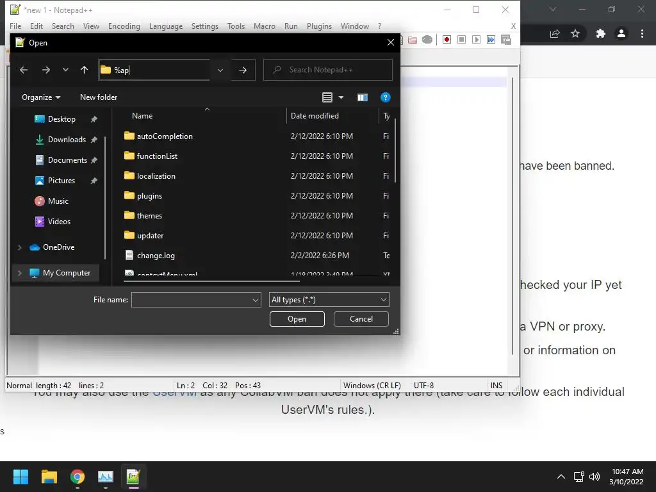Image resolution: width=656 pixels, height=492 pixels.
Task: Open the Plugins menu
Action: (319, 26)
